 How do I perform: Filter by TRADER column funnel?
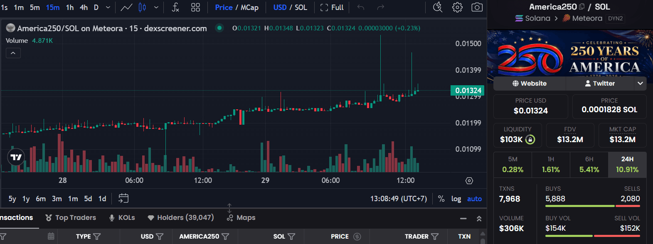435,237
